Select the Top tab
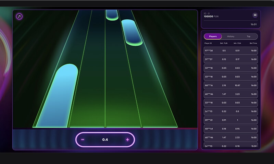This screenshot has width=274, height=164. click(248, 36)
